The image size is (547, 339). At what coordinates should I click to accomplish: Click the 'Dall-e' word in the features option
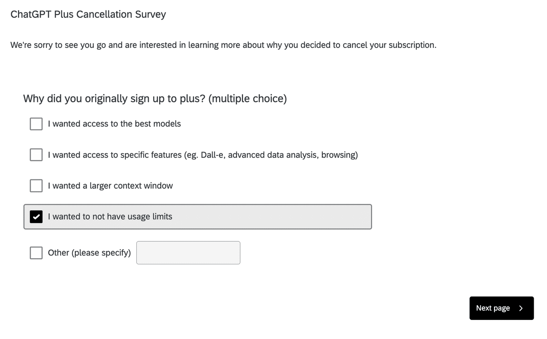pyautogui.click(x=212, y=155)
